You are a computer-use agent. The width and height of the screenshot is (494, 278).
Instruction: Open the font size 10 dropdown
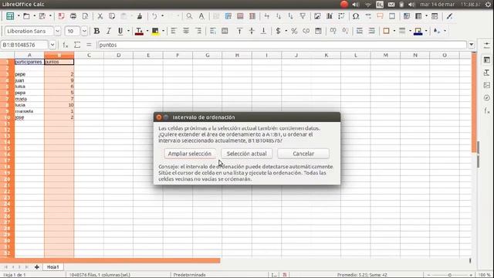click(x=84, y=31)
